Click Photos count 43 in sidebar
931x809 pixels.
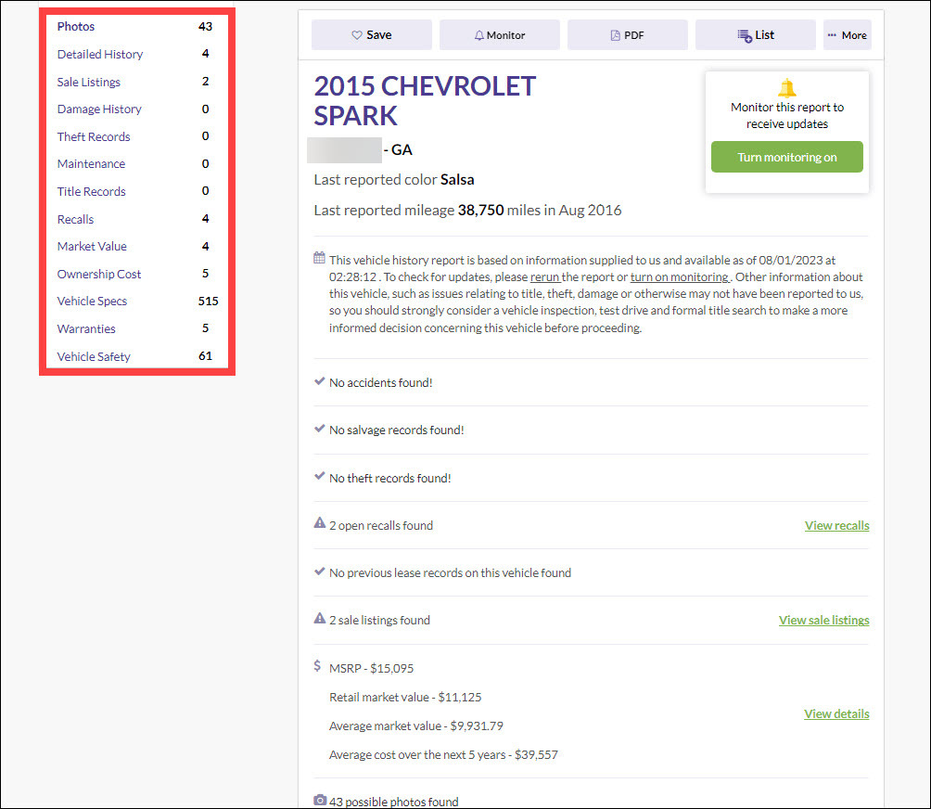click(x=206, y=26)
